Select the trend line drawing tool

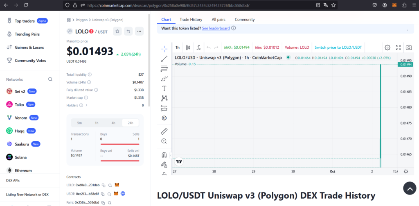tap(164, 59)
